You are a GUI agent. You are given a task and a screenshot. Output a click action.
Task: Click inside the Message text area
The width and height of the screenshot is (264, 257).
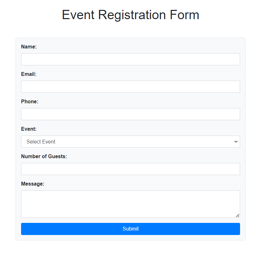tap(131, 204)
